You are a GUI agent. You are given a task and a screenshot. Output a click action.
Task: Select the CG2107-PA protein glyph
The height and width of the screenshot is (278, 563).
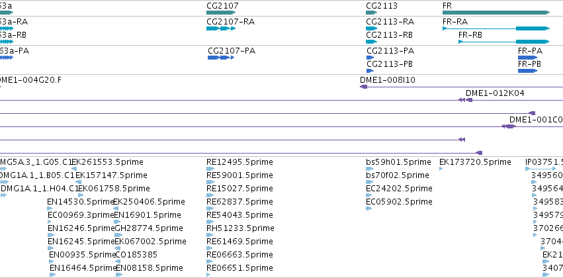pyautogui.click(x=221, y=58)
